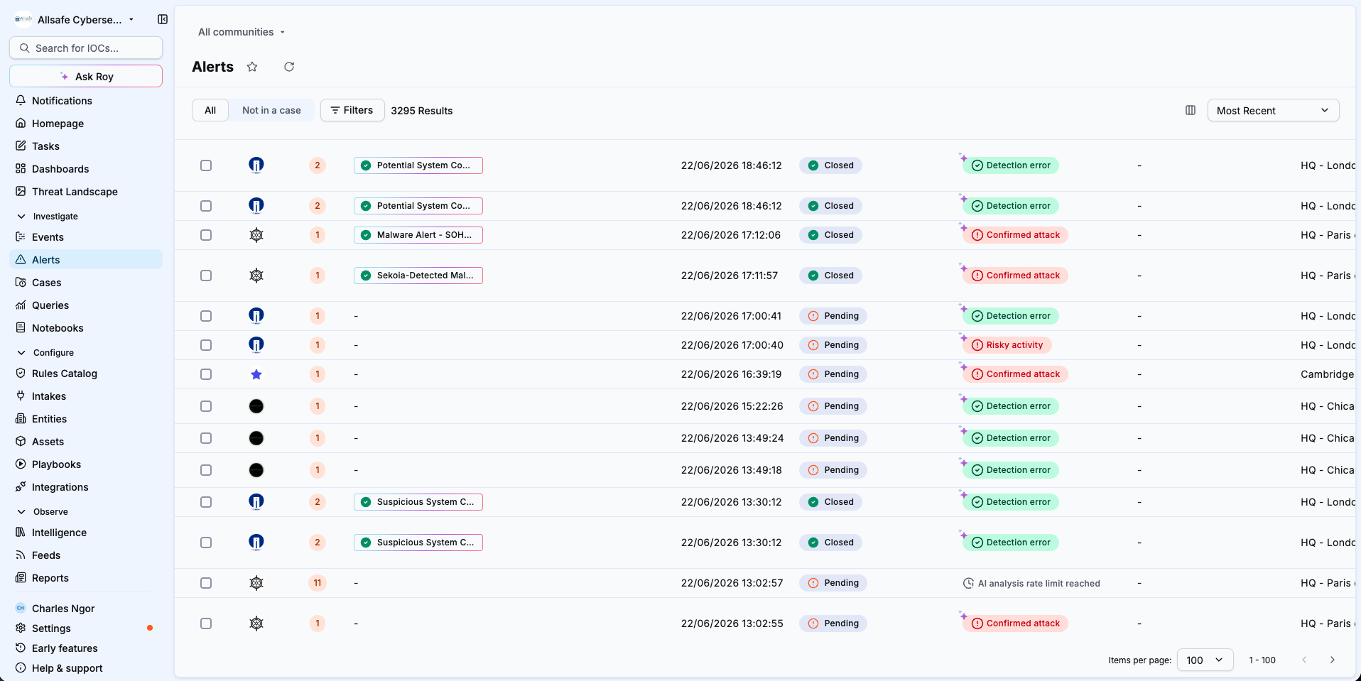The width and height of the screenshot is (1361, 681).
Task: Favorite the Alerts page with star icon
Action: (x=252, y=67)
